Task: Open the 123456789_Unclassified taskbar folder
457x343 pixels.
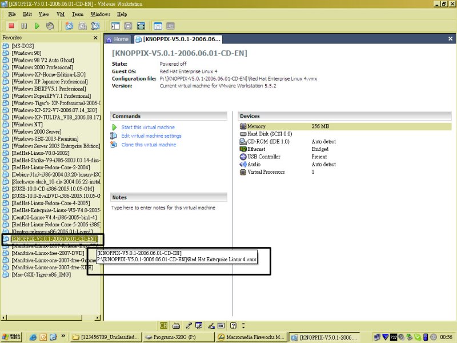Action: 106,337
